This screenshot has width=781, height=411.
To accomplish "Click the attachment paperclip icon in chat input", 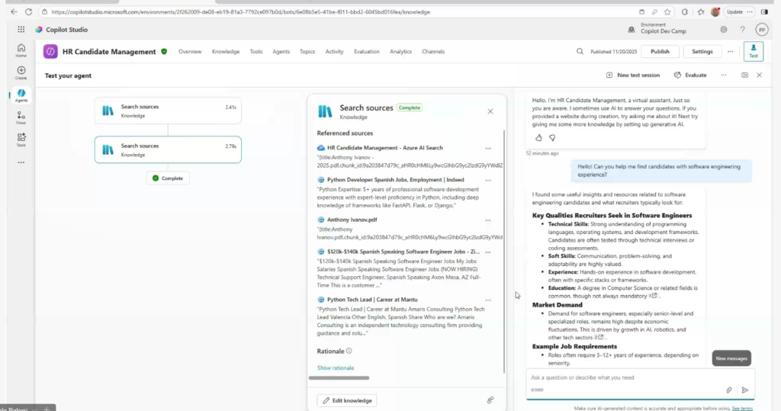I will tap(729, 390).
